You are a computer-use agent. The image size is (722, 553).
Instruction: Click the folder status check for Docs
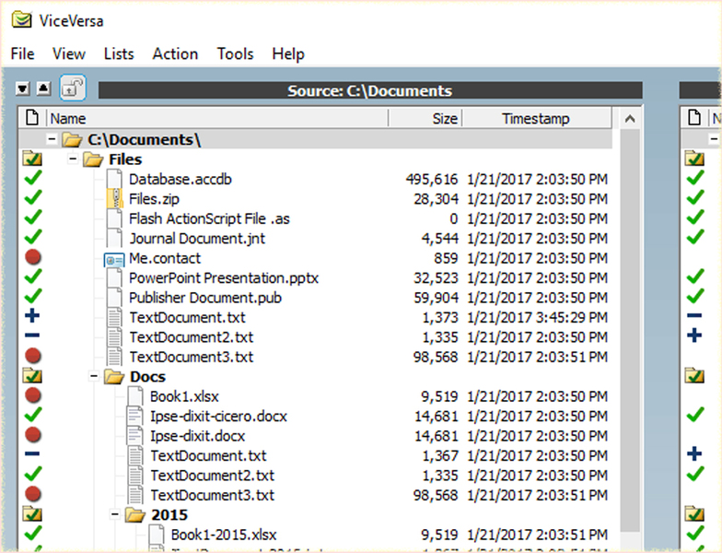[32, 376]
